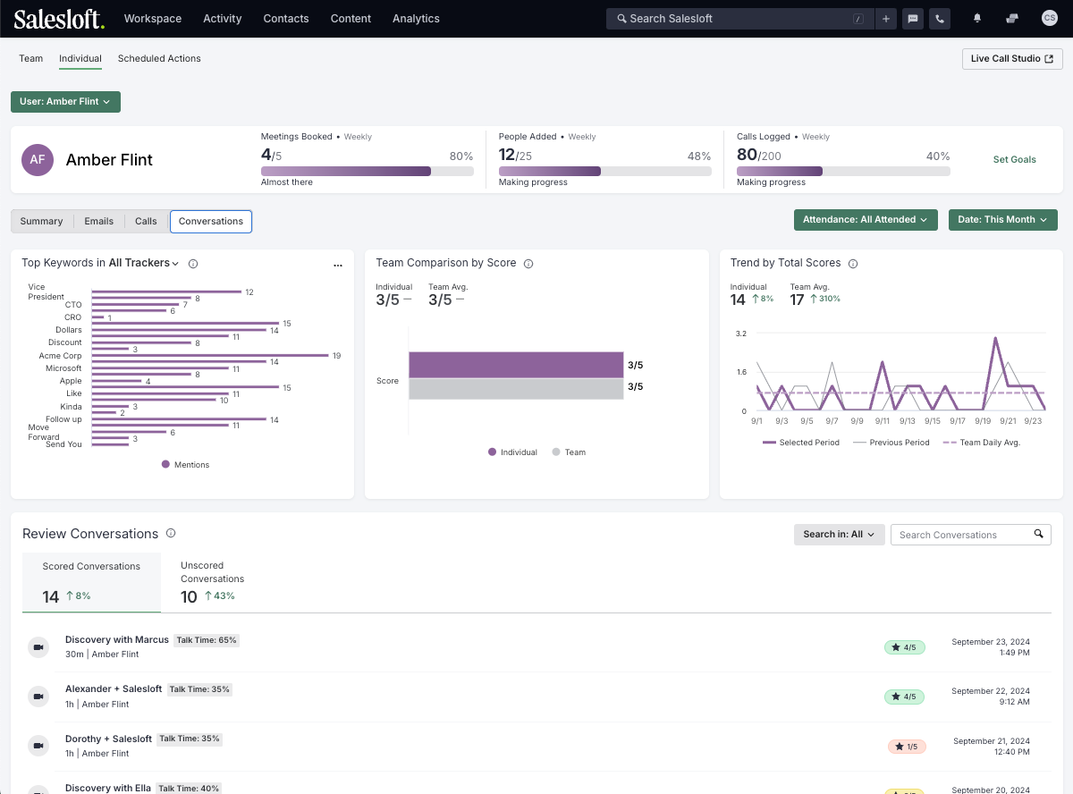Open the messages chat bubble icon
This screenshot has width=1073, height=794.
point(912,19)
